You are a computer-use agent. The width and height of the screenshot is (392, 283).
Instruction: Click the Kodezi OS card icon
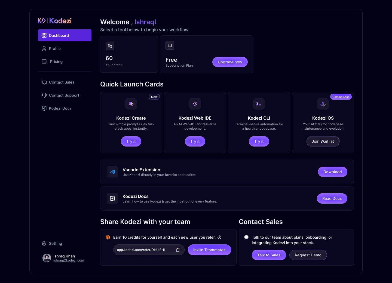pos(323,104)
